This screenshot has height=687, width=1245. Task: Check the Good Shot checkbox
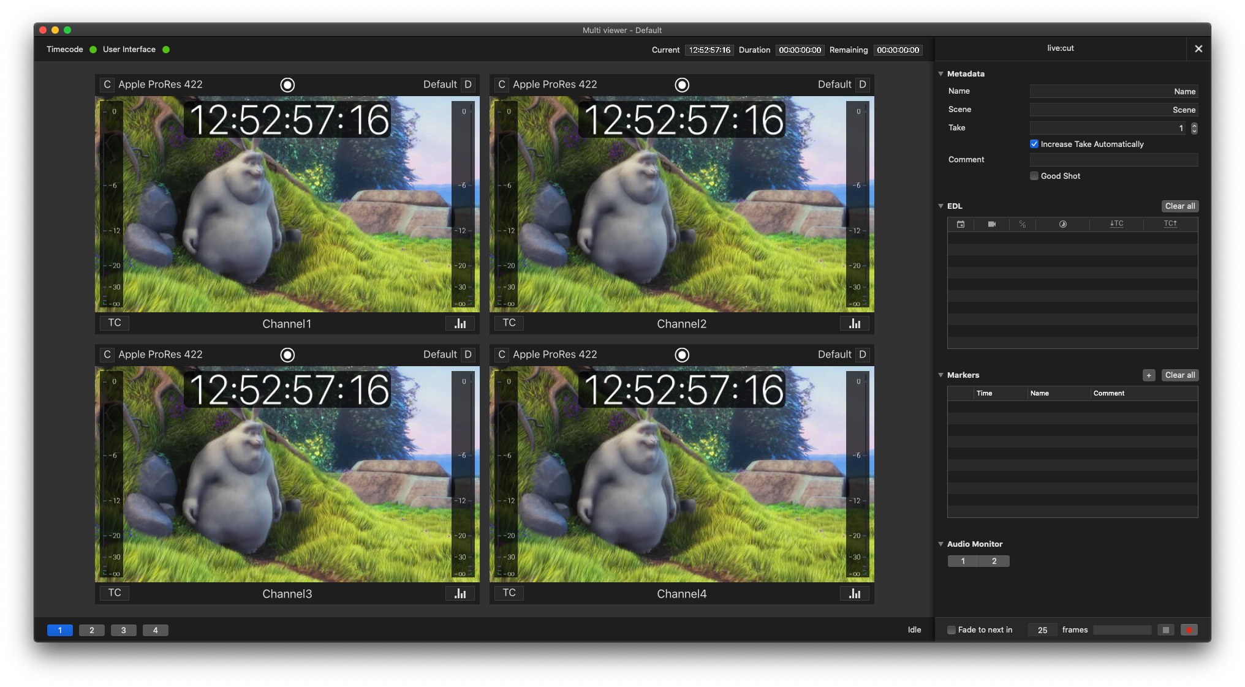[1034, 176]
